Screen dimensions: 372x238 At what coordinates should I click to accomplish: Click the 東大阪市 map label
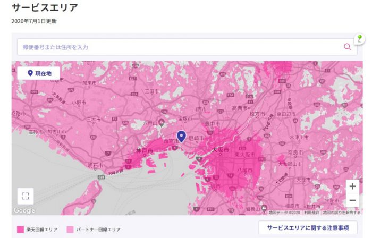point(245,155)
